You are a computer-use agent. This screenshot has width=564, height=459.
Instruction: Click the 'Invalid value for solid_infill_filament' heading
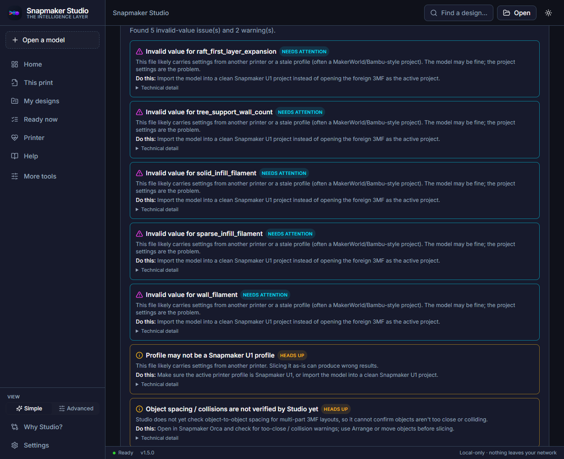click(201, 173)
